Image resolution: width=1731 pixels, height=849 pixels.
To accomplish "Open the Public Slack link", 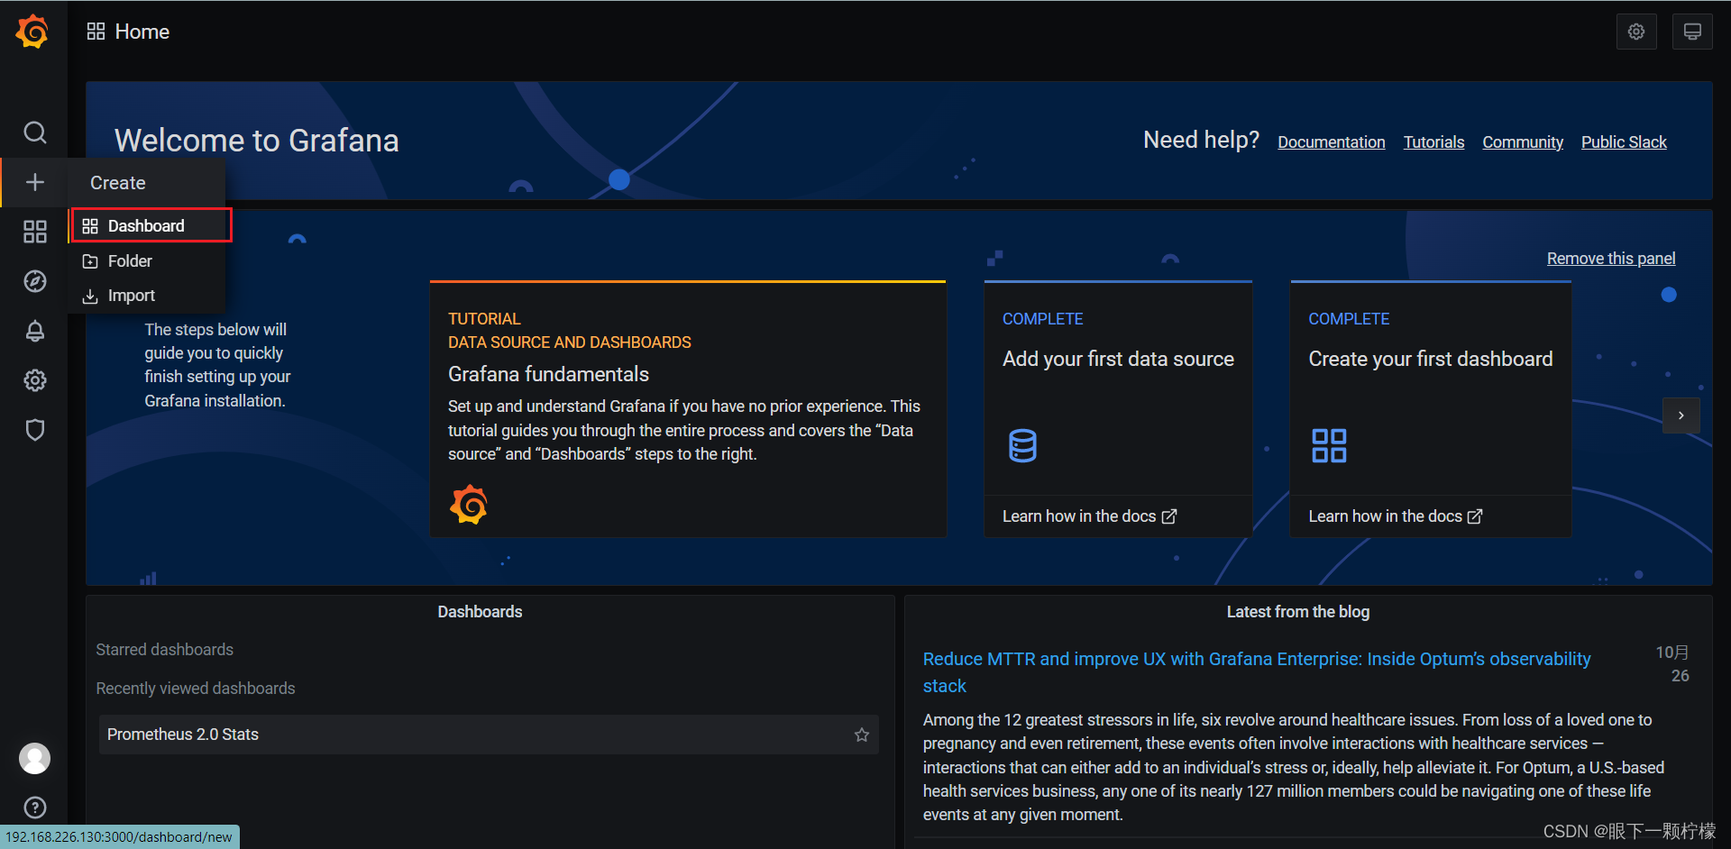I will [1624, 141].
